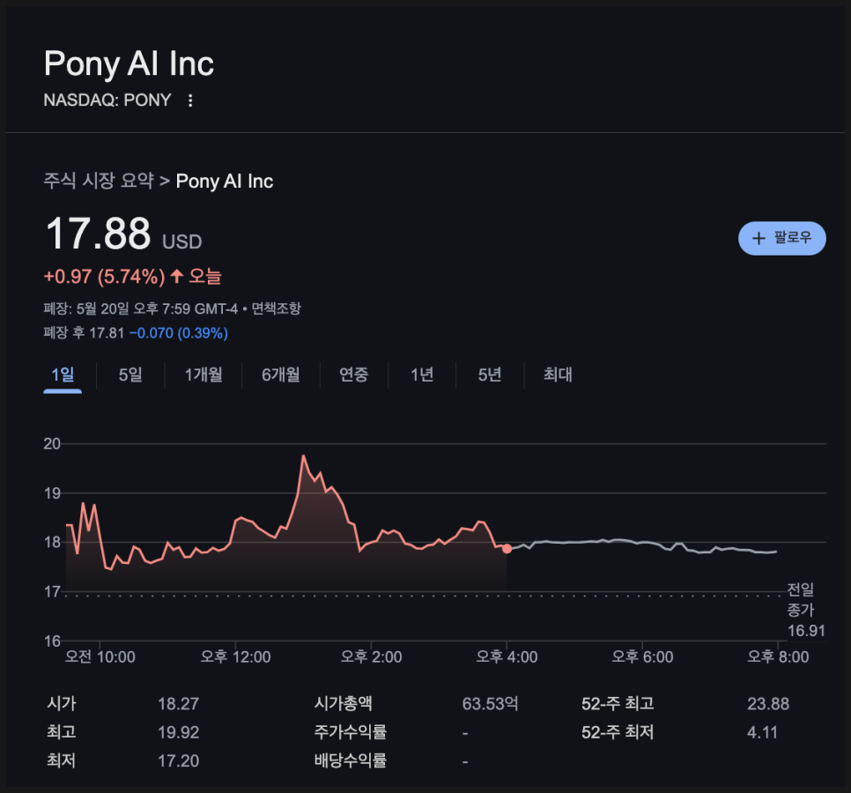Click the 시가총액 market cap value 63.53억
This screenshot has width=851, height=793.
coord(490,704)
